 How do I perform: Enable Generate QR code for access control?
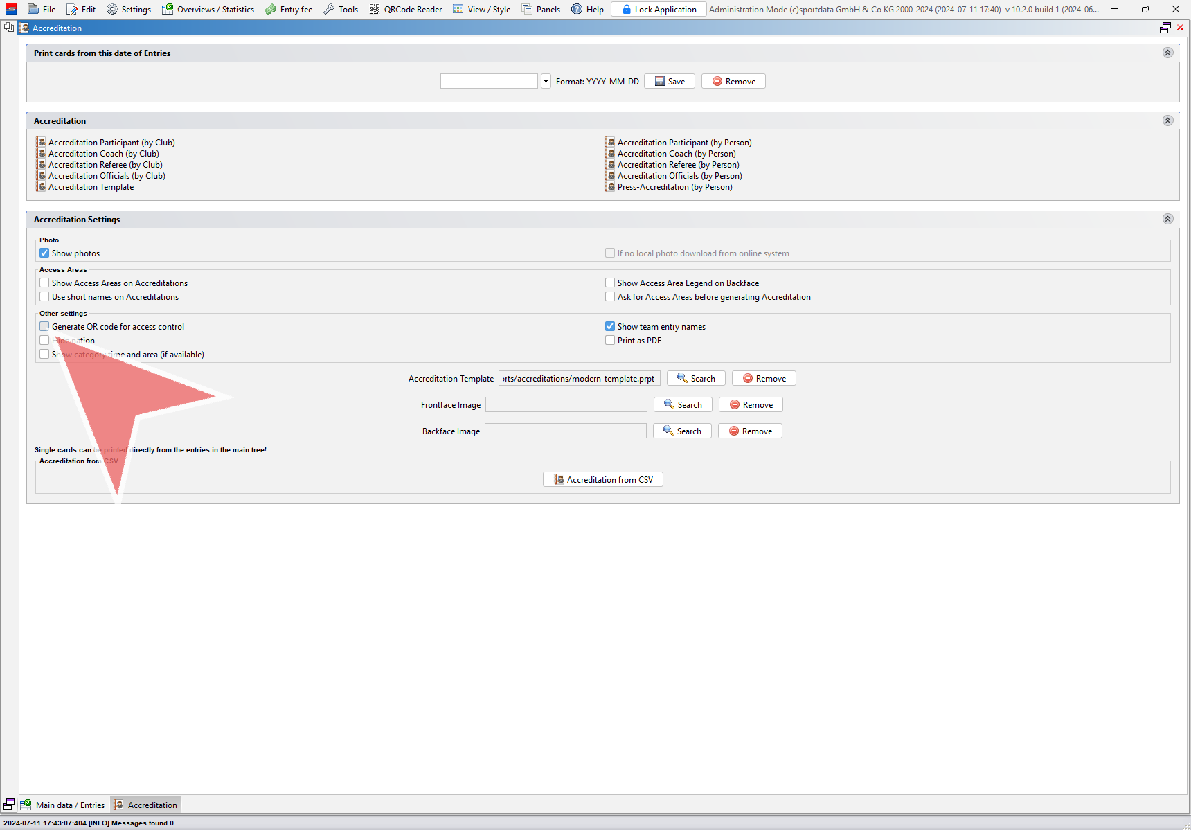45,327
